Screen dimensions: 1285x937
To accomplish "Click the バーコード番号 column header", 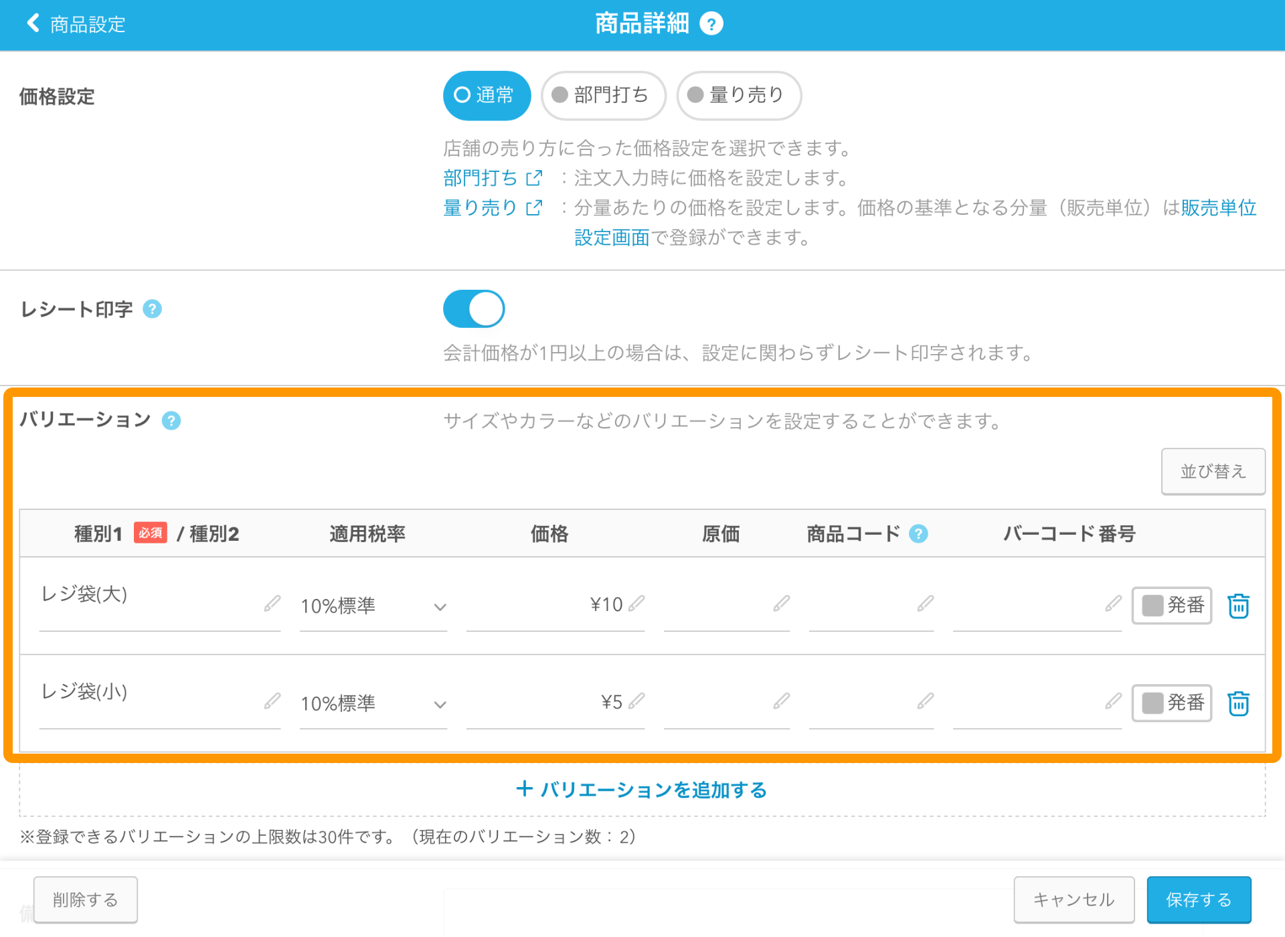I will [1069, 533].
